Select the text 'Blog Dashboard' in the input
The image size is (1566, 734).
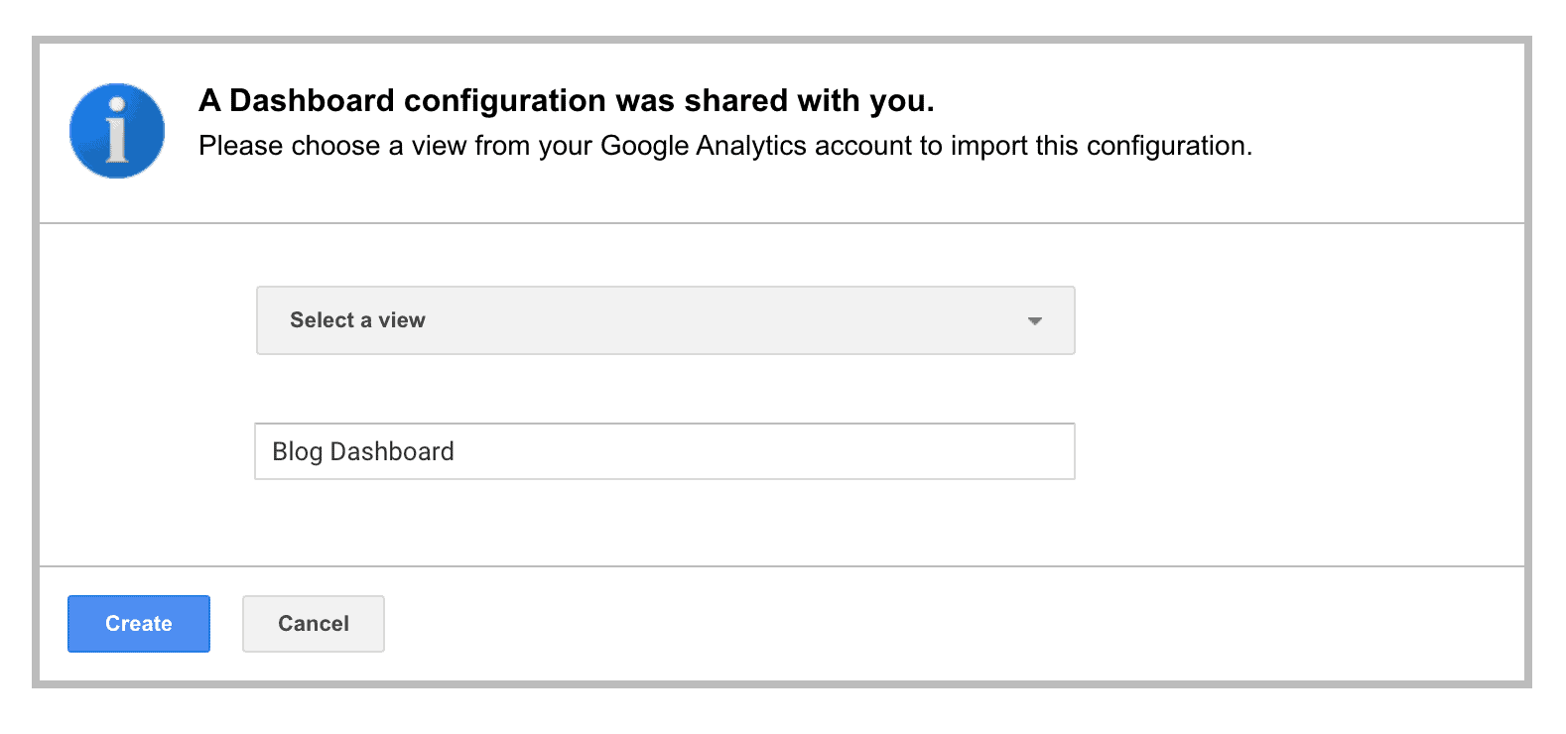point(362,451)
